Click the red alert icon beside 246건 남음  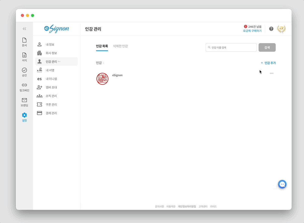coord(246,26)
